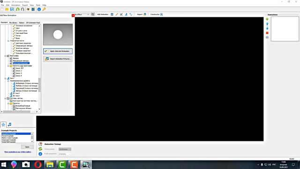Select the 3D текст tree item
Viewport: 300px width, 169px height.
(x=16, y=96)
